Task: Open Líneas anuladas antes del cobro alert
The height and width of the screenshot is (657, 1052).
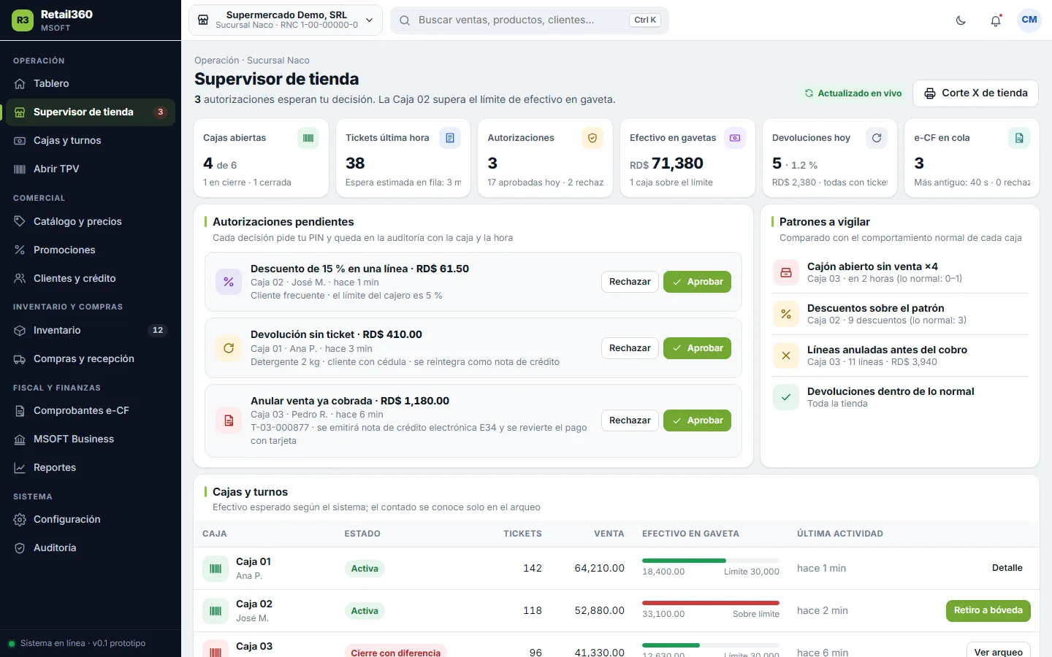Action: (x=900, y=356)
